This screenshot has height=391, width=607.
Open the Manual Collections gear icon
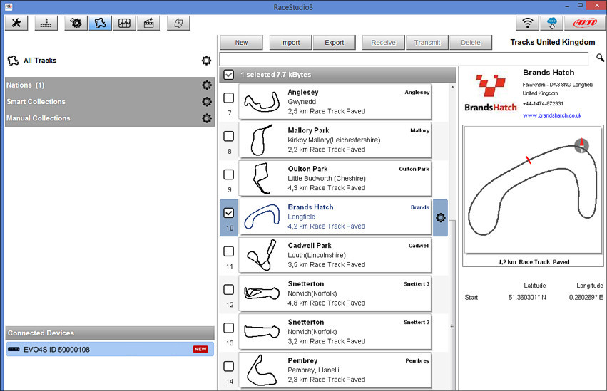[x=207, y=118]
